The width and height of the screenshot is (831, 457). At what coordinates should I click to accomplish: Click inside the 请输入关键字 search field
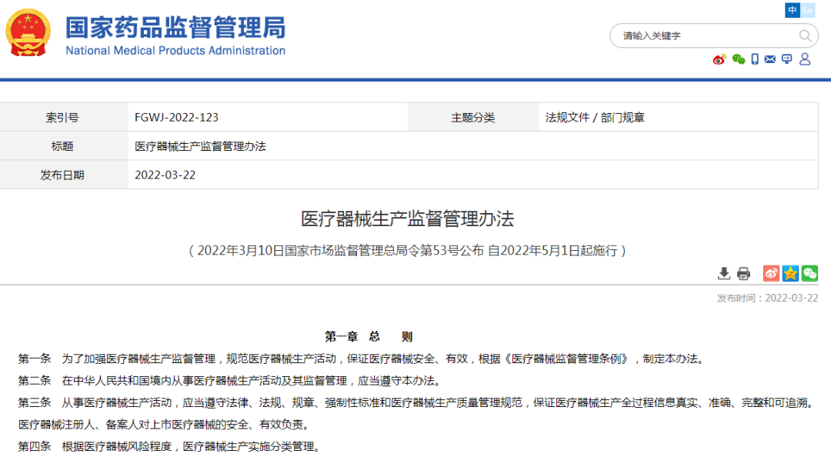(x=692, y=35)
